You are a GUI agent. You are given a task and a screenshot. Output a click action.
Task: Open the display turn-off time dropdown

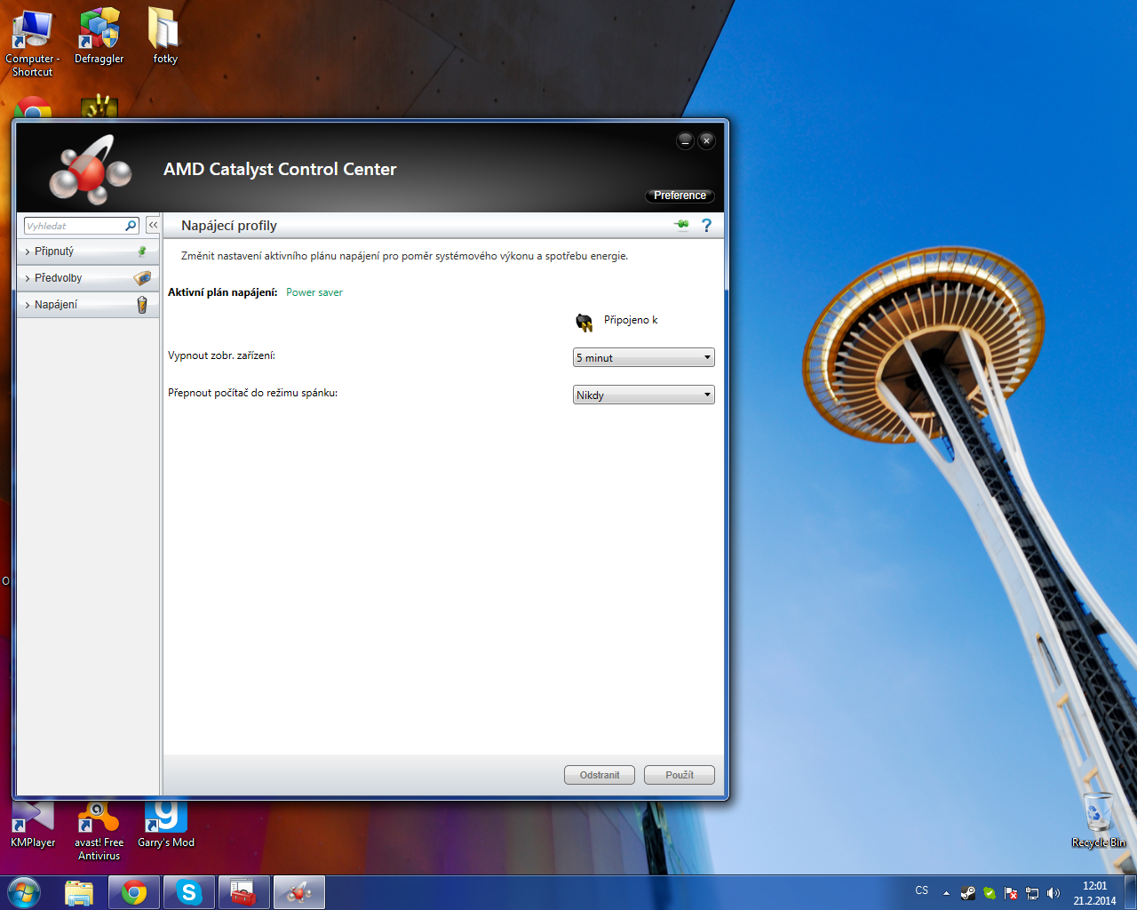(x=644, y=357)
